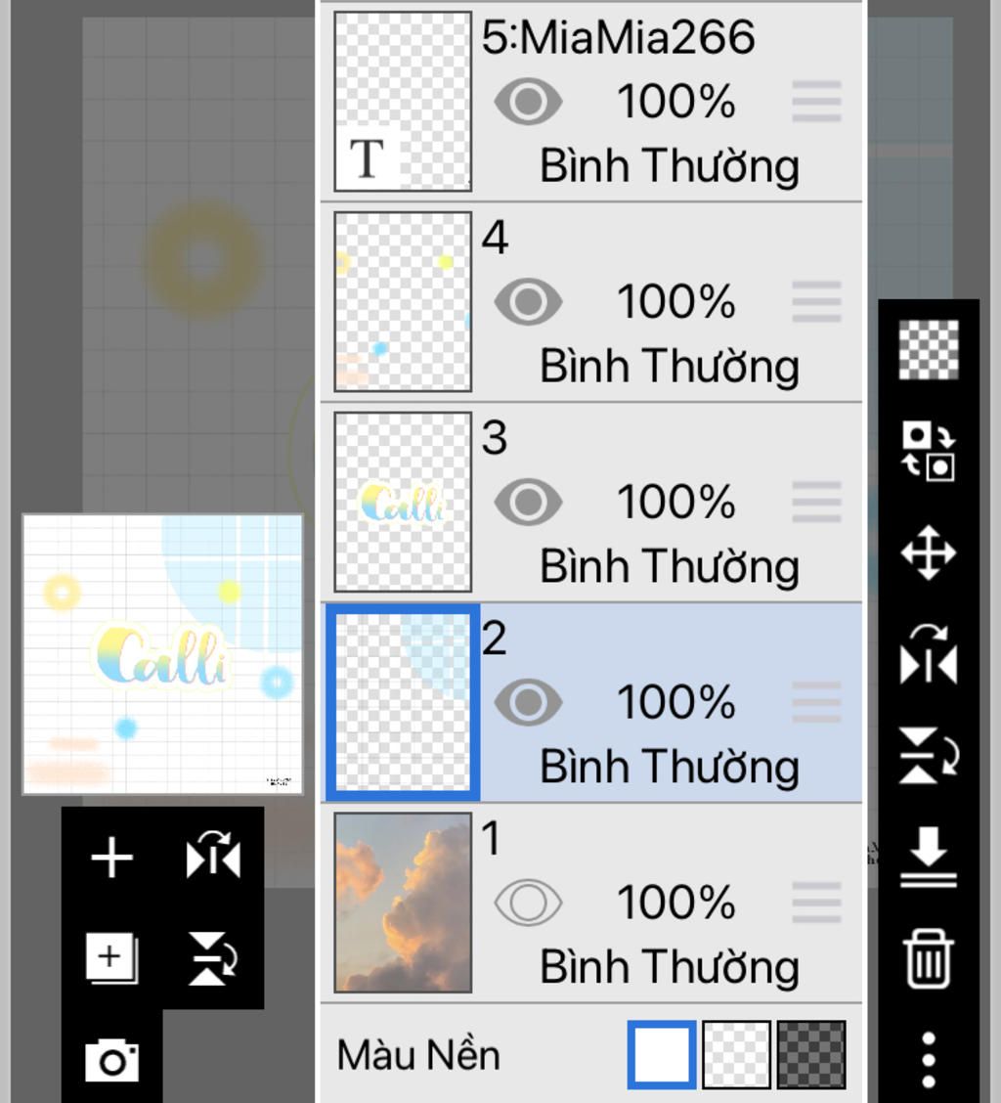Viewport: 1001px width, 1103px height.
Task: Hide the layer 5 MiaMia266 text layer
Action: (528, 102)
